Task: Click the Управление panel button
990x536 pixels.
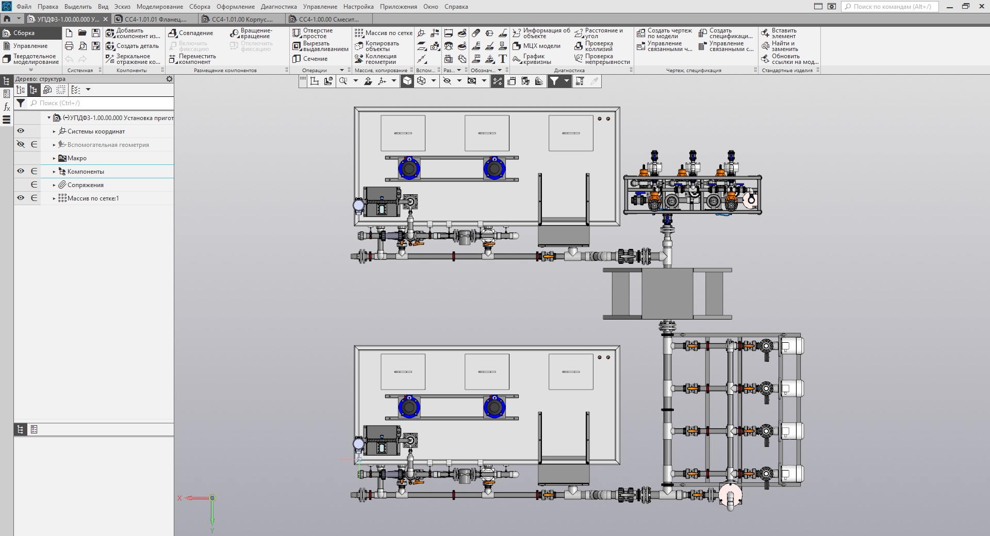Action: (30, 46)
